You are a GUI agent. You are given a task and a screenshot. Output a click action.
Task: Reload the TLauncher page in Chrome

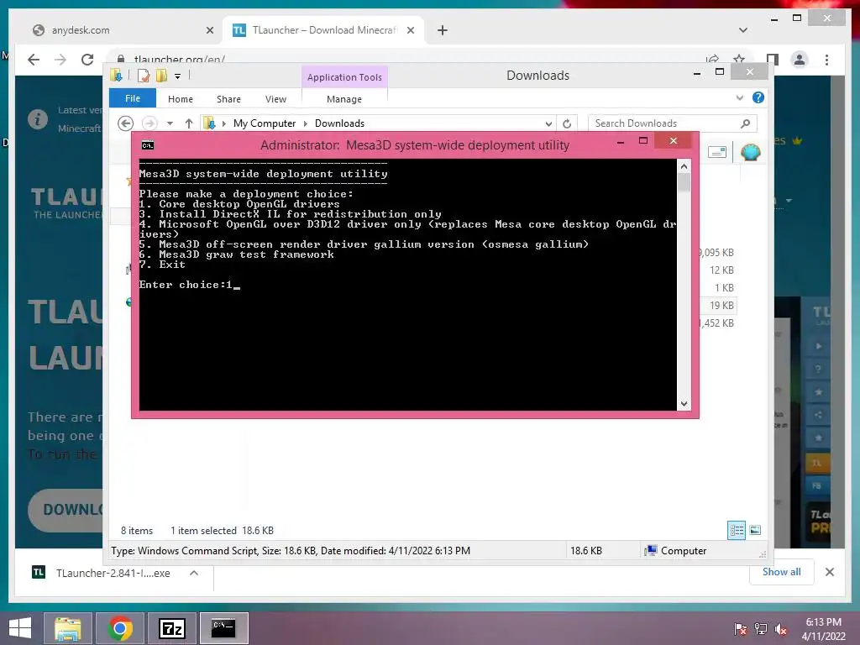pyautogui.click(x=87, y=60)
